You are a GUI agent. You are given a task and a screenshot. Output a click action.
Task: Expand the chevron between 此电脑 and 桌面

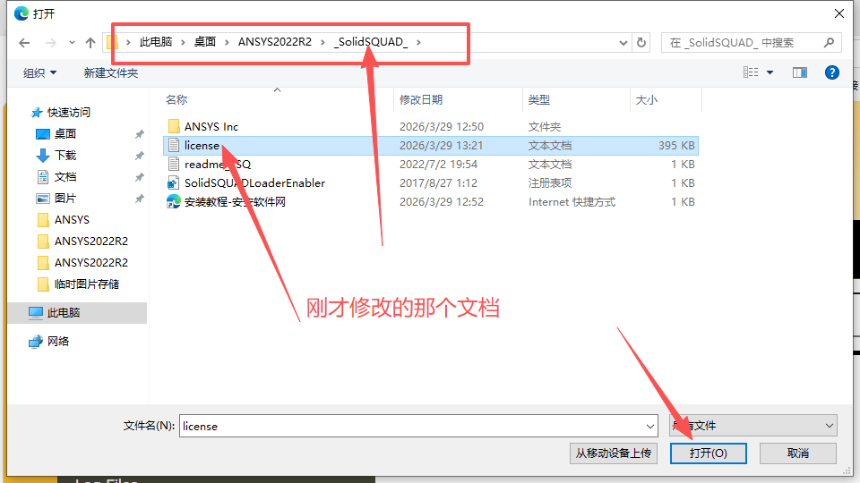tap(183, 42)
